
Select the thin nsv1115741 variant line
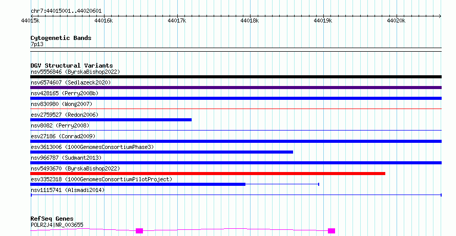236,195
